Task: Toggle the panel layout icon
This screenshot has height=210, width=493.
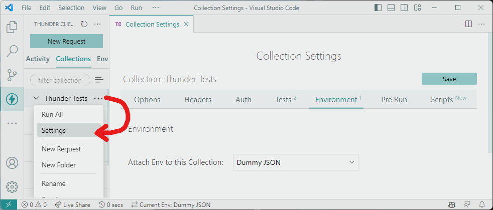Action: [x=391, y=8]
